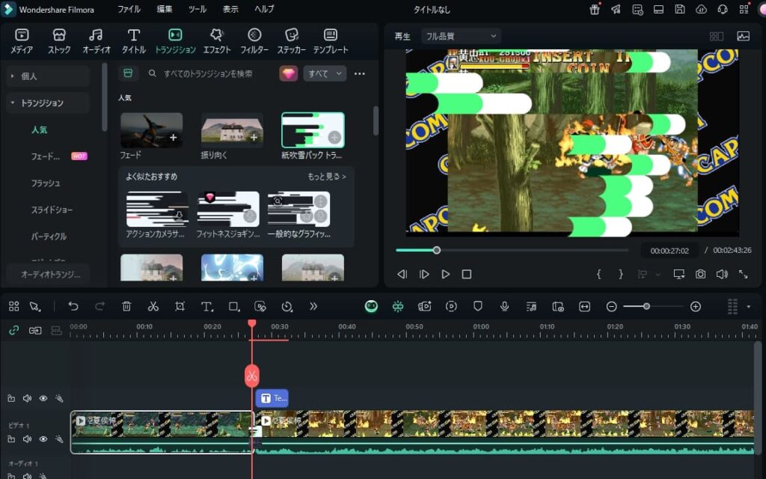Switch to the ストック tab
Image resolution: width=766 pixels, height=479 pixels.
59,40
